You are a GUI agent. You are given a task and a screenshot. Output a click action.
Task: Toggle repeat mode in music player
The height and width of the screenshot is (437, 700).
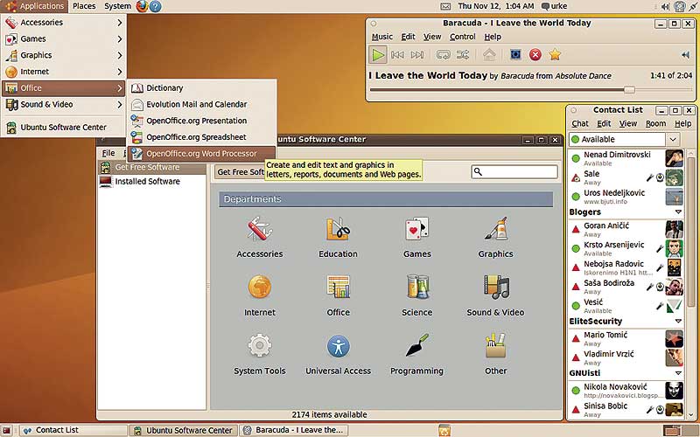click(x=443, y=55)
